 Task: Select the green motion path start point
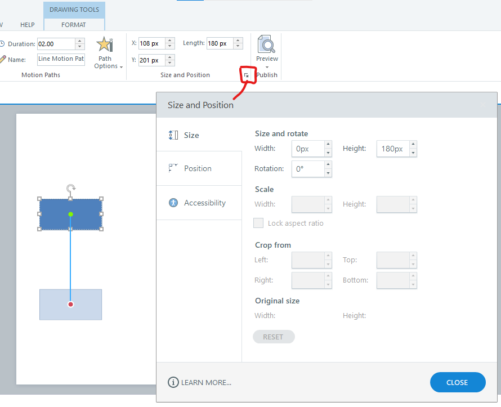(70, 214)
